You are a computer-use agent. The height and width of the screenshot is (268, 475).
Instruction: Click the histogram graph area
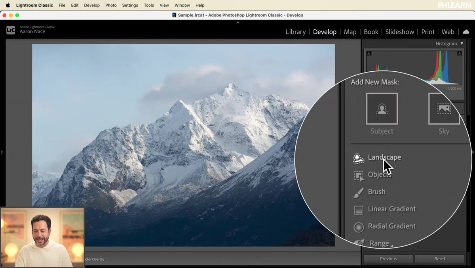click(414, 68)
